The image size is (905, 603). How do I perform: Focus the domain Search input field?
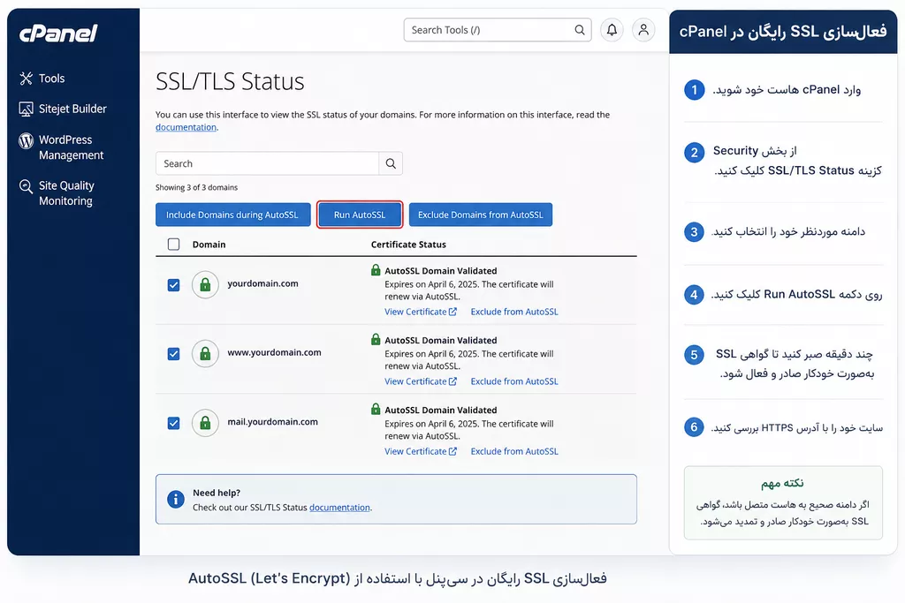tap(267, 163)
